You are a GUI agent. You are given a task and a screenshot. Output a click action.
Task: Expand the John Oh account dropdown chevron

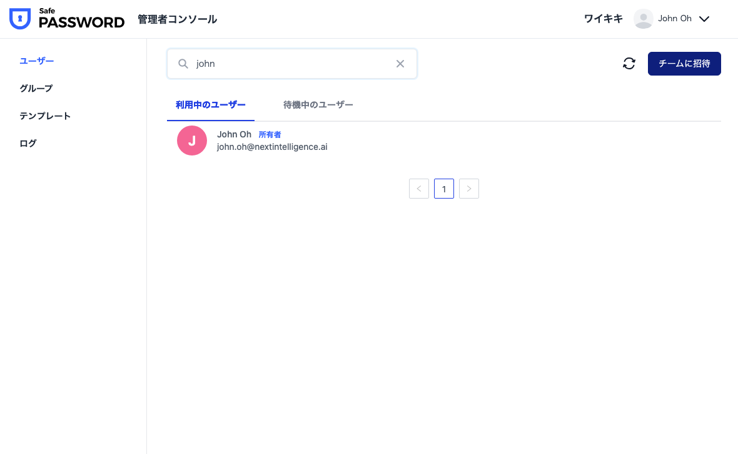704,19
